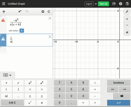Image resolution: width=131 pixels, height=107 pixels.
Task: Tap the 0 key
Action: pyautogui.click(x=59, y=103)
